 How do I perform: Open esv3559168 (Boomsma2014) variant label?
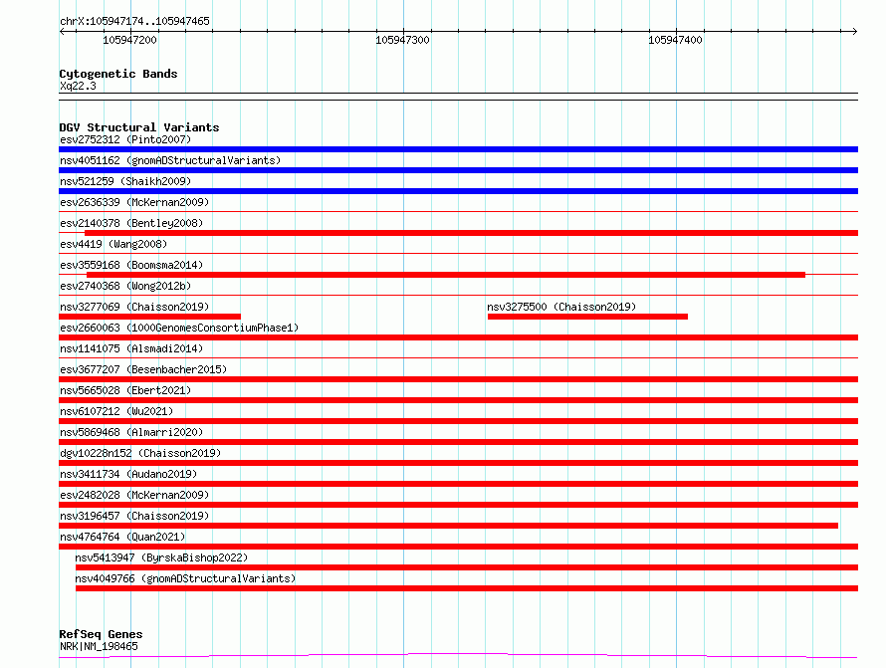point(131,265)
